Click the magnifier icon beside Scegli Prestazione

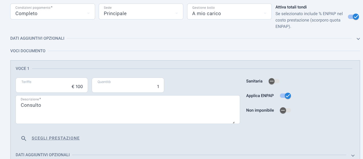tap(24, 139)
